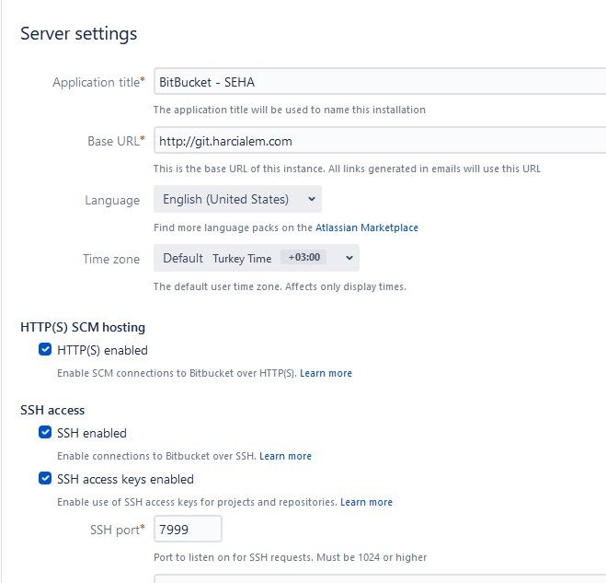The height and width of the screenshot is (583, 606).
Task: Click the Base URL label
Action: pos(116,141)
